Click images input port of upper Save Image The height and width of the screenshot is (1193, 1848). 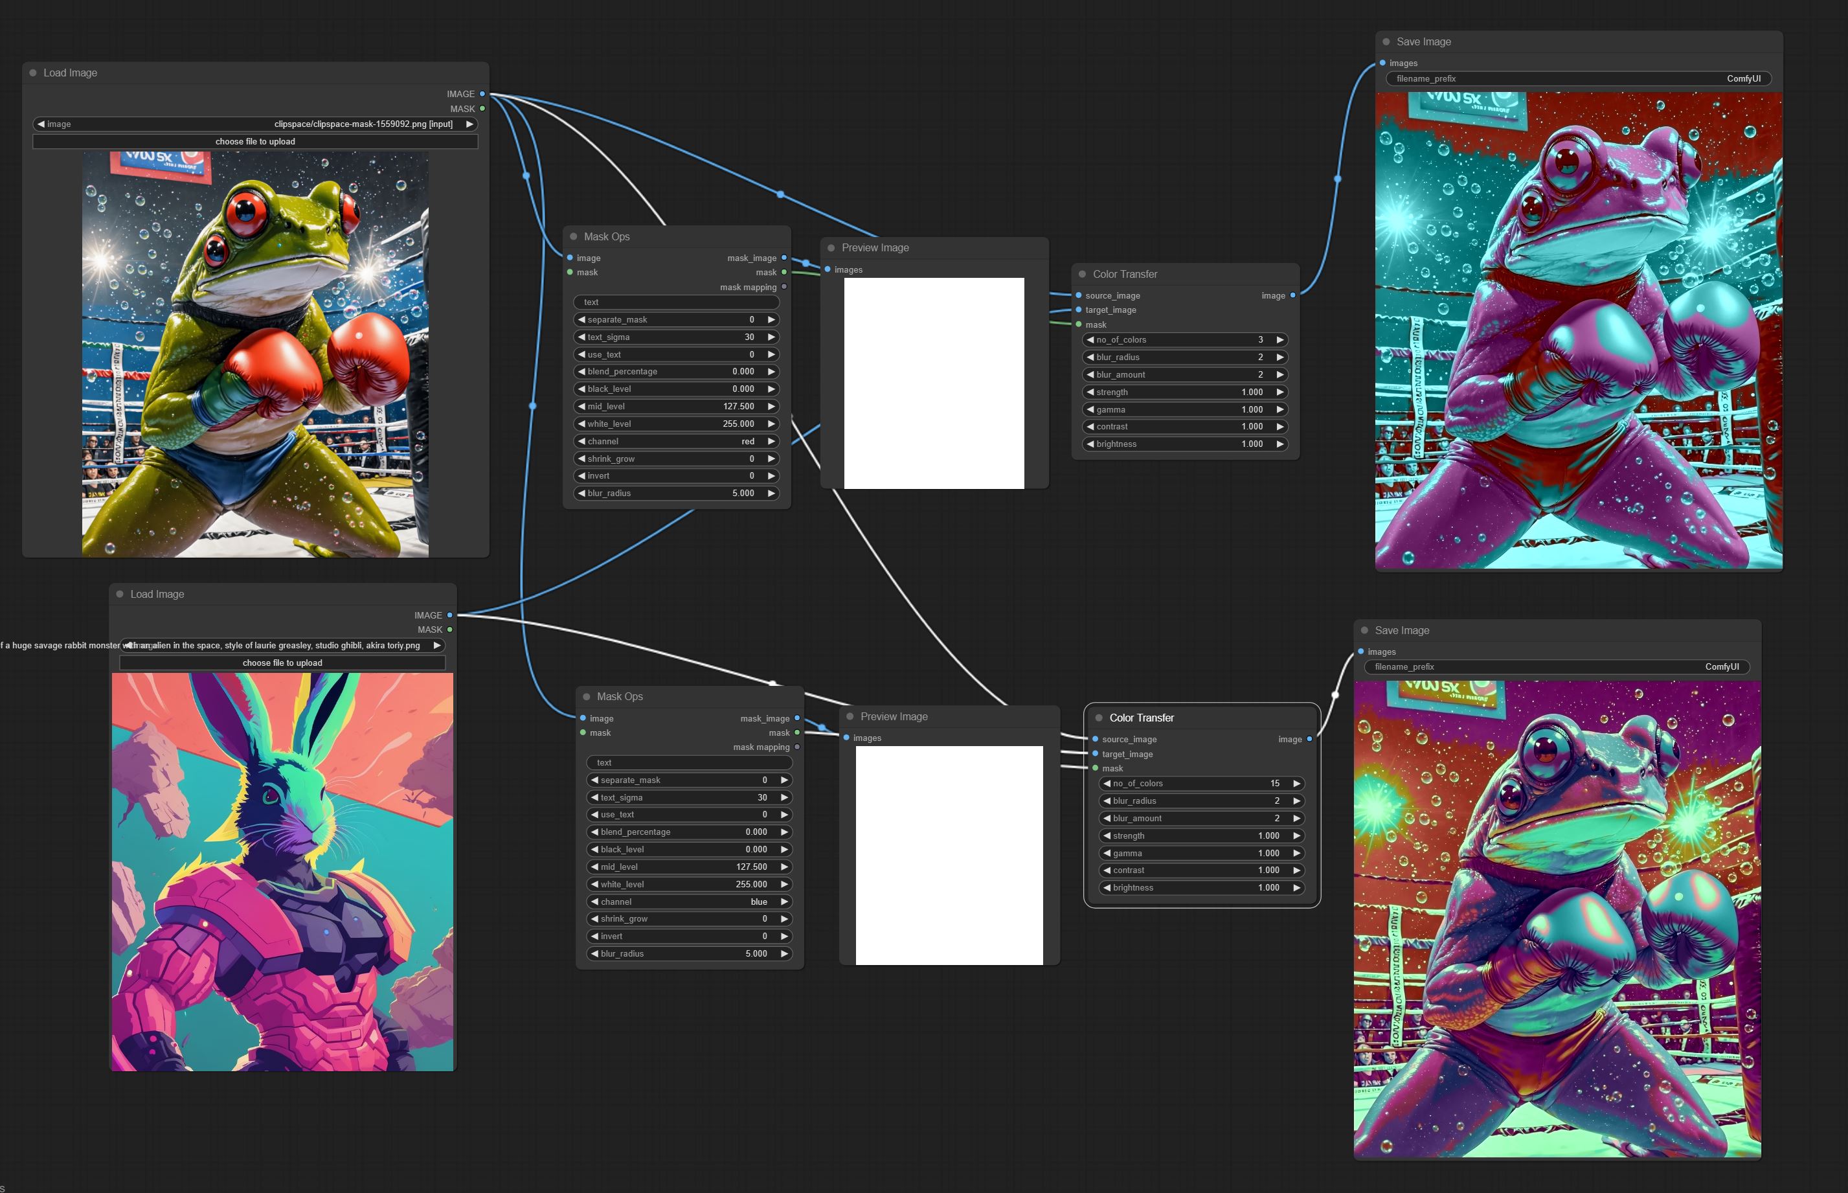coord(1382,63)
